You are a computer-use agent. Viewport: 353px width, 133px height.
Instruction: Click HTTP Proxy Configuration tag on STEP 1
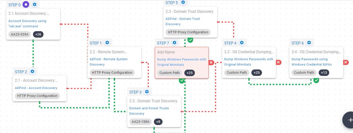(x=112, y=73)
